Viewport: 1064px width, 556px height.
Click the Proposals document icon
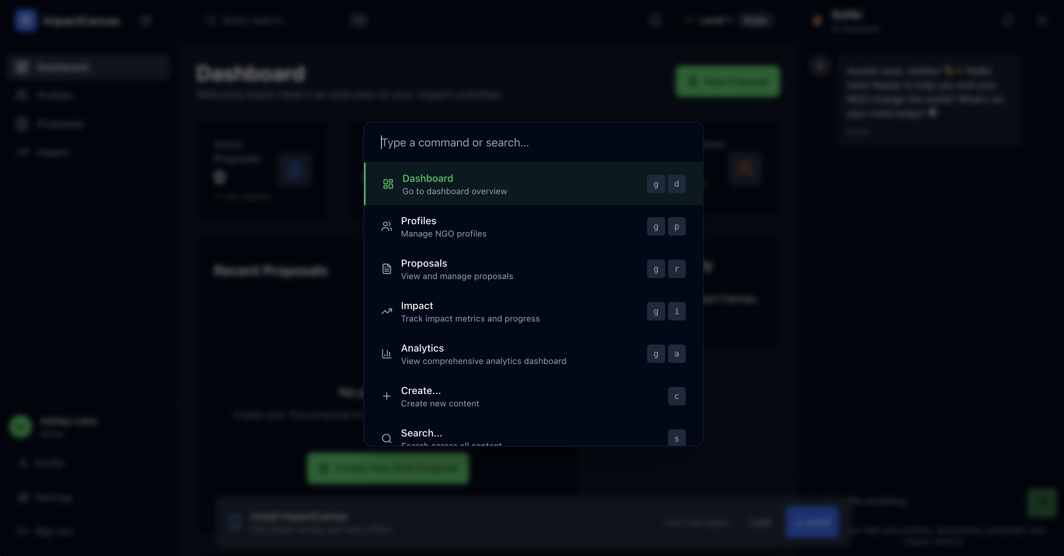387,269
